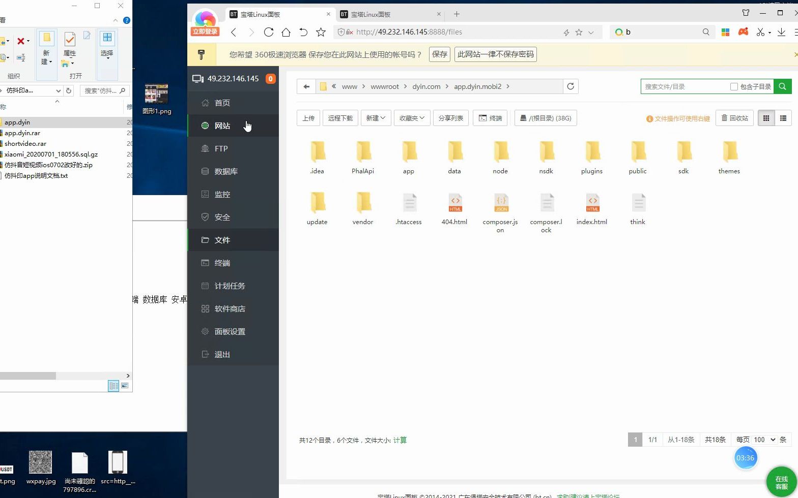Click 计算 link for file size

pos(400,440)
